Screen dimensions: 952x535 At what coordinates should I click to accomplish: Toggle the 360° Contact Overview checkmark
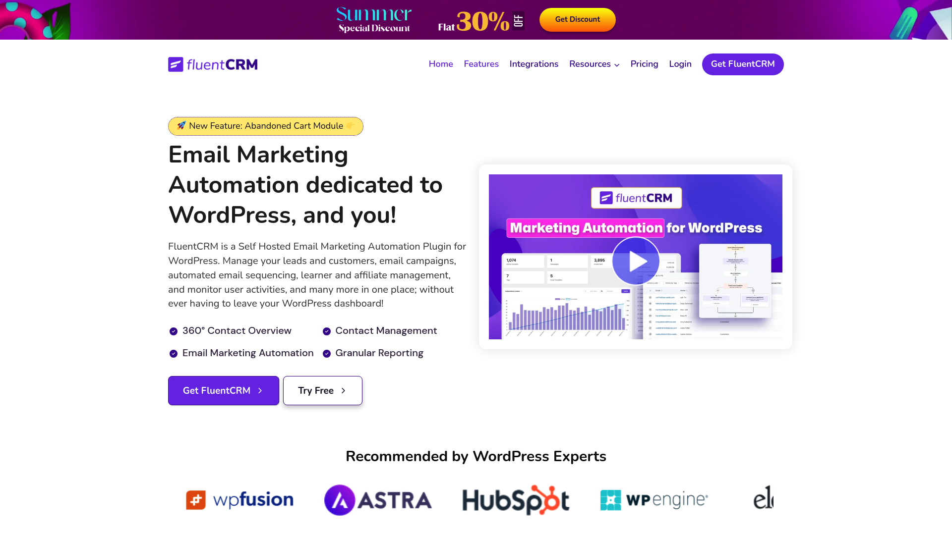(x=173, y=330)
